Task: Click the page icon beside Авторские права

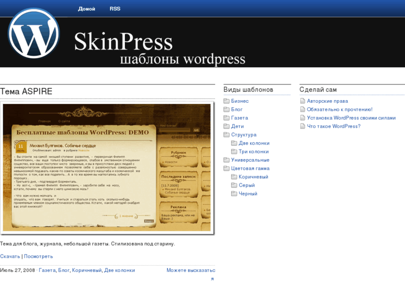Action: point(302,101)
